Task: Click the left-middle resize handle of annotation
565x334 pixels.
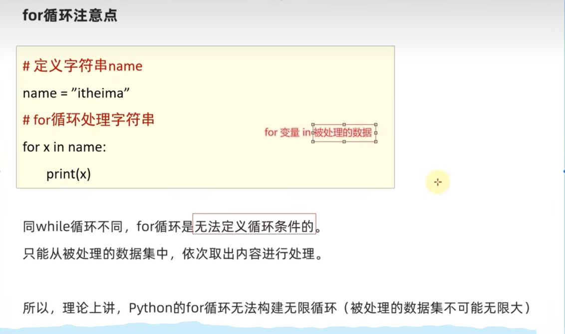Action: click(x=312, y=132)
